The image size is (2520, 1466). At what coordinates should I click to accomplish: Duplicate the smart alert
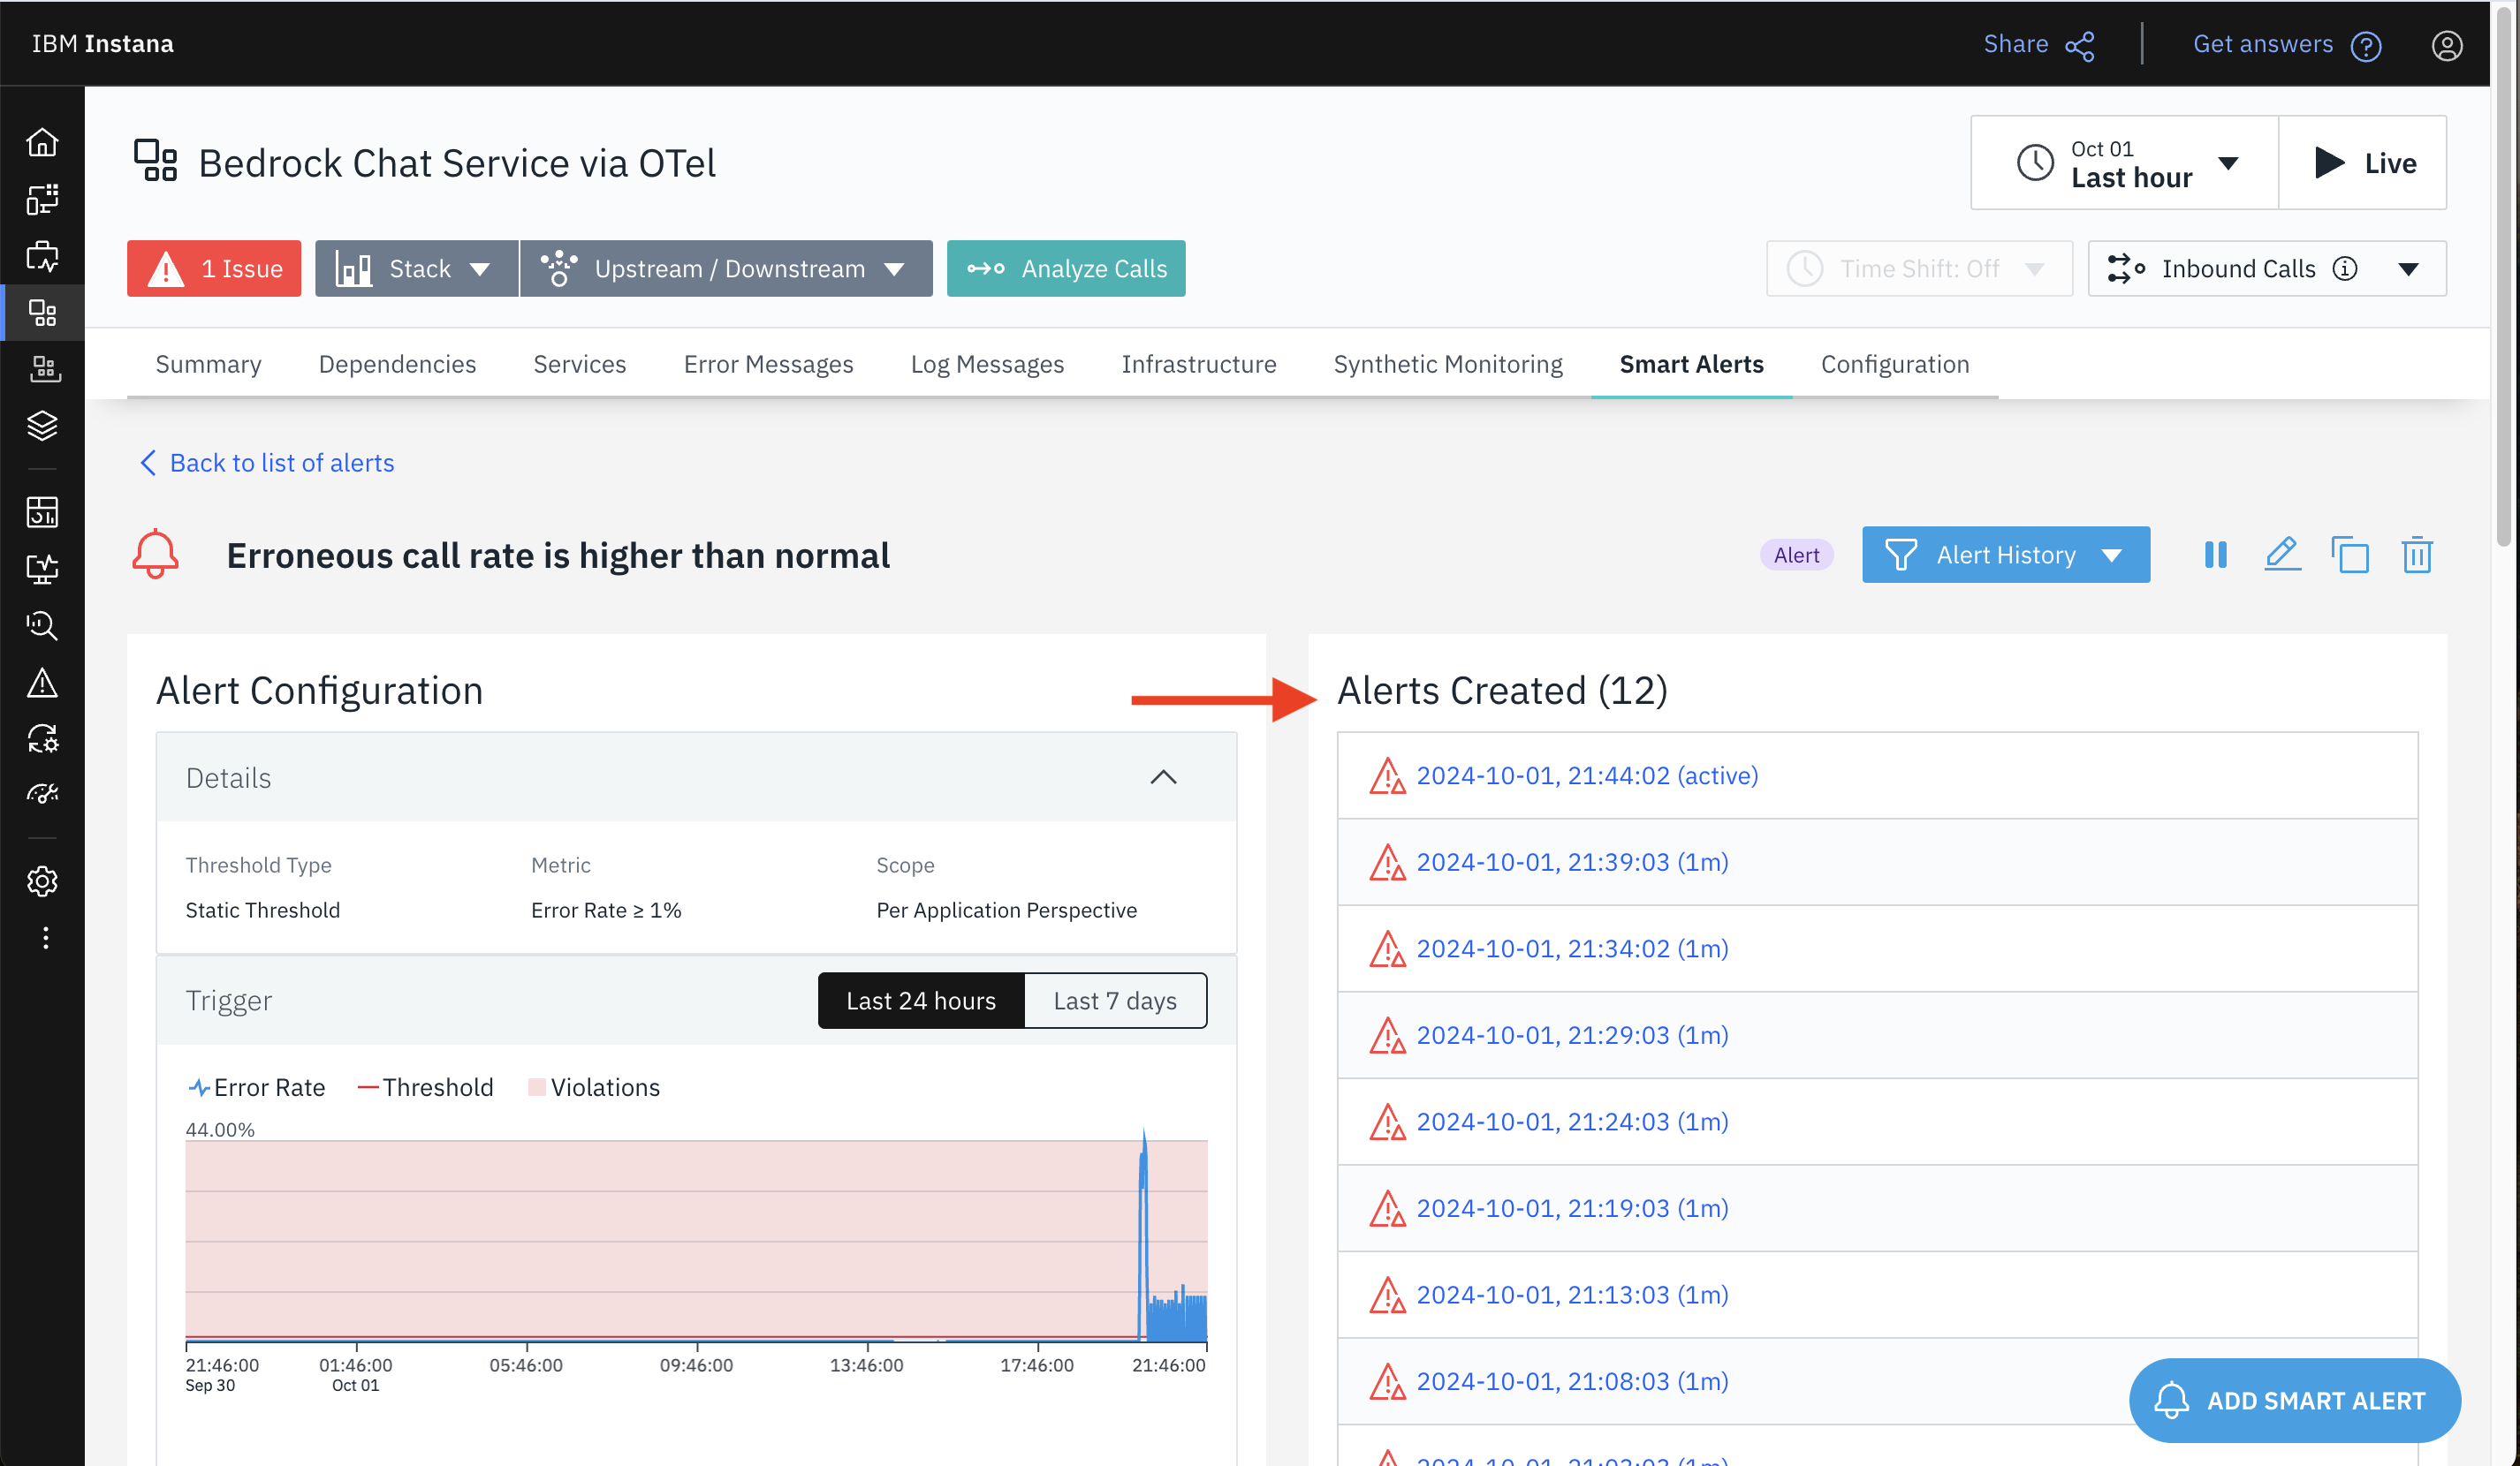(2350, 555)
